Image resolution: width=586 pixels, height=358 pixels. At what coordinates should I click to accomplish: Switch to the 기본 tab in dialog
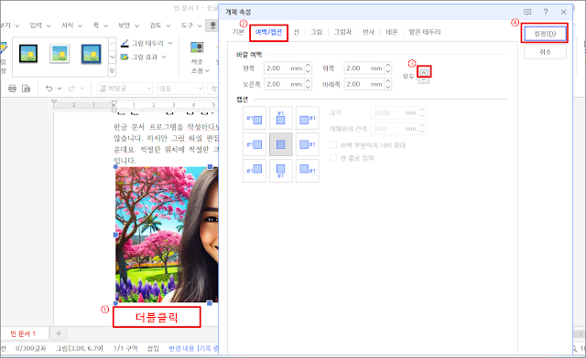(238, 32)
